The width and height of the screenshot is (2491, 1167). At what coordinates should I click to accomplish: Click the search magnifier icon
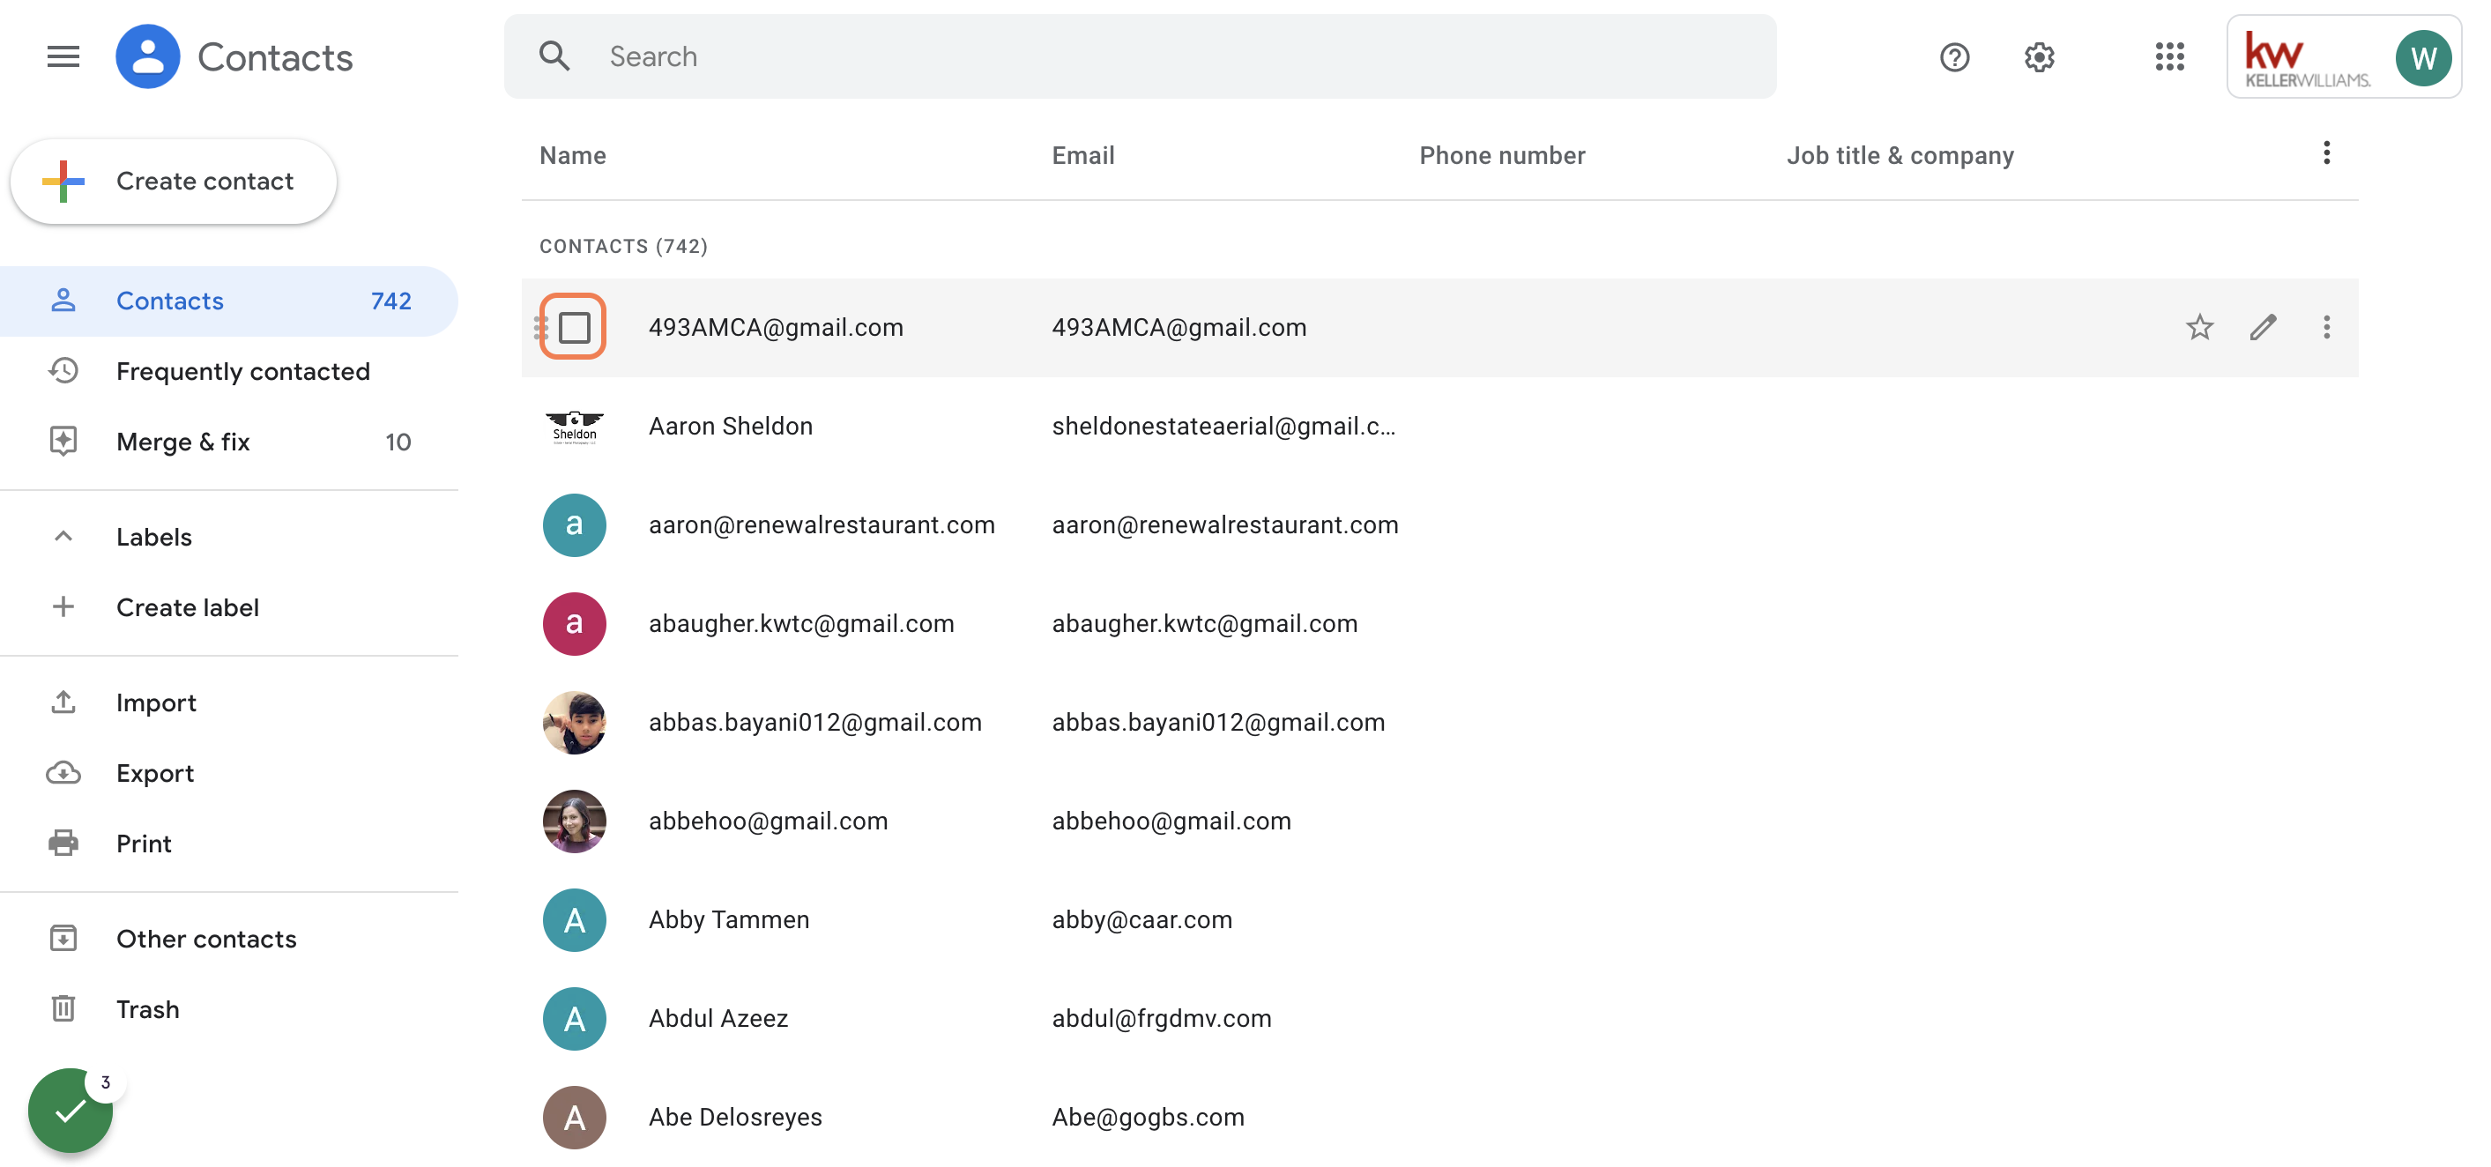(554, 56)
